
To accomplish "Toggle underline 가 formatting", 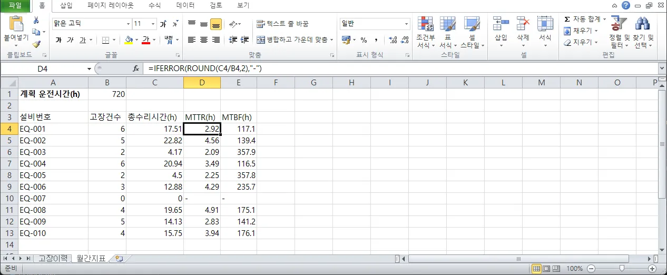I will tap(83, 40).
